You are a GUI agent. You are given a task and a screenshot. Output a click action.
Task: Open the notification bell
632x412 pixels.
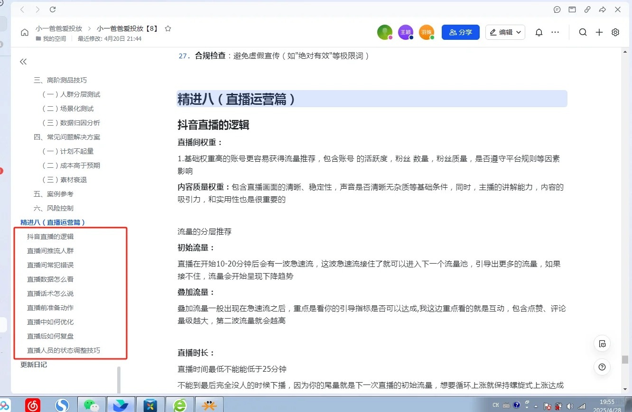tap(539, 32)
